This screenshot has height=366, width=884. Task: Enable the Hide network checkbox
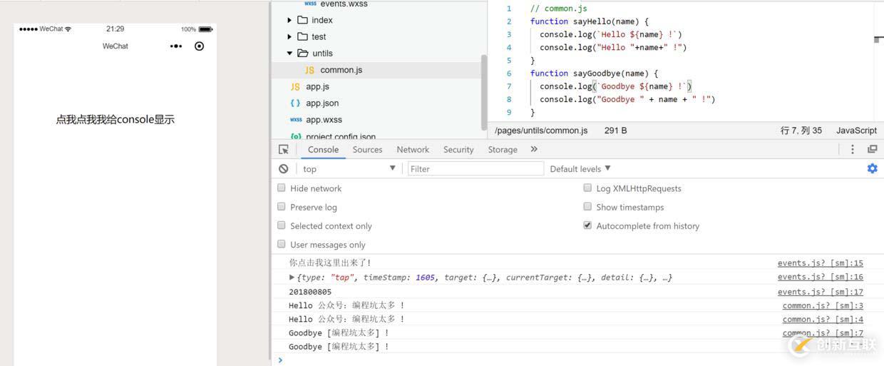(x=282, y=188)
